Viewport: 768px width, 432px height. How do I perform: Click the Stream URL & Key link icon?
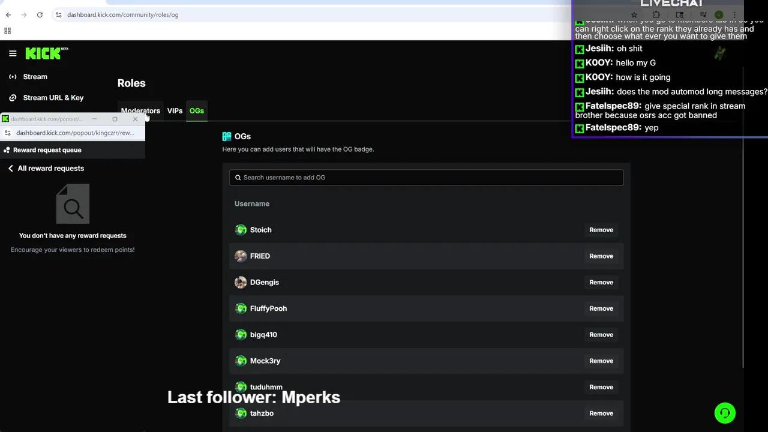point(13,98)
